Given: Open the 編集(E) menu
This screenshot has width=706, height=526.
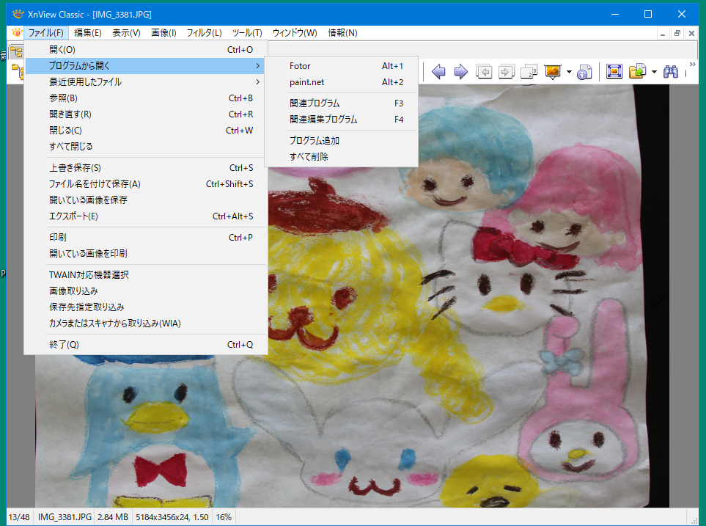Looking at the screenshot, I should coord(88,33).
